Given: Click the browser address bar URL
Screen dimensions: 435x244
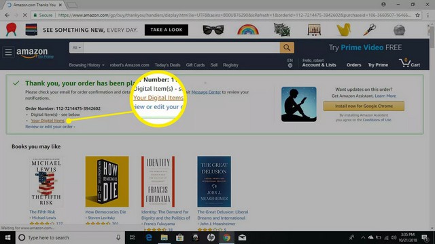Looking at the screenshot, I should pos(234,15).
